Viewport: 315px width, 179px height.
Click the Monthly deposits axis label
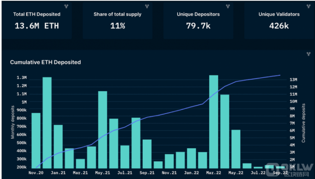click(x=13, y=122)
